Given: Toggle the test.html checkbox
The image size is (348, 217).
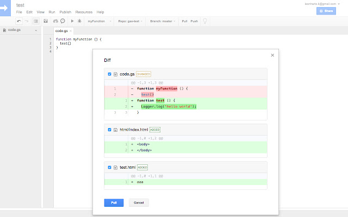Looking at the screenshot, I should (x=110, y=168).
